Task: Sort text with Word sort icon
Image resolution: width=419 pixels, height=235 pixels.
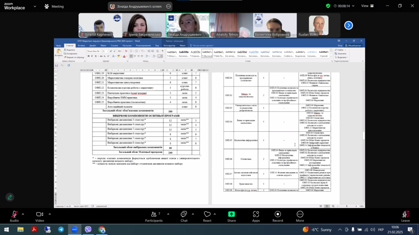Action: pos(158,51)
